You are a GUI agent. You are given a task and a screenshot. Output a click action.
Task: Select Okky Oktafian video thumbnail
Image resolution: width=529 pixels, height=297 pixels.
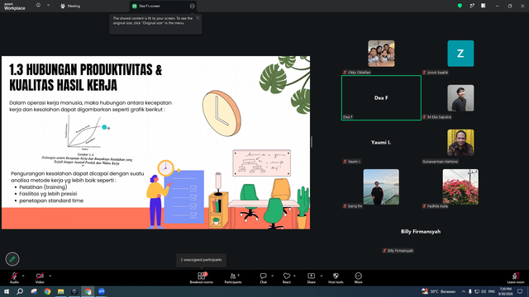coord(381,54)
